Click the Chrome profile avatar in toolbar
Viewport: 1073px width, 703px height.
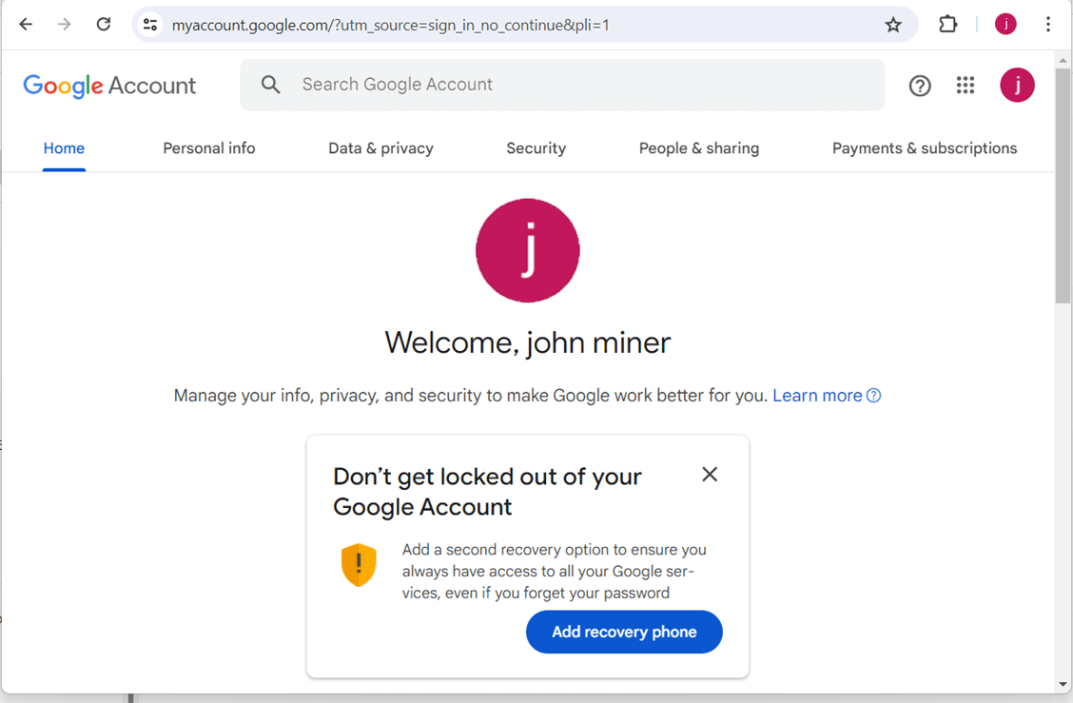tap(1005, 25)
